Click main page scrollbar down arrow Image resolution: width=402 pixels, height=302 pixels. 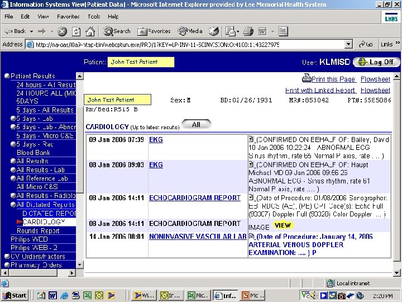pyautogui.click(x=396, y=273)
